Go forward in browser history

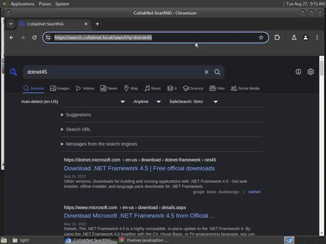coord(23,37)
